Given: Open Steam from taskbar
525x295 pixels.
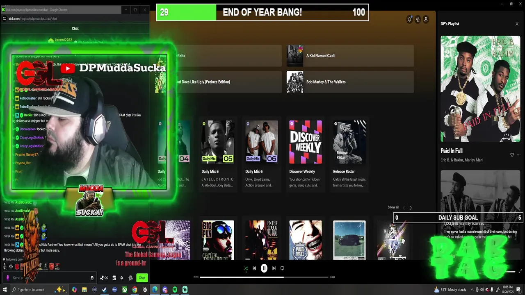Looking at the screenshot, I should pyautogui.click(x=104, y=290).
